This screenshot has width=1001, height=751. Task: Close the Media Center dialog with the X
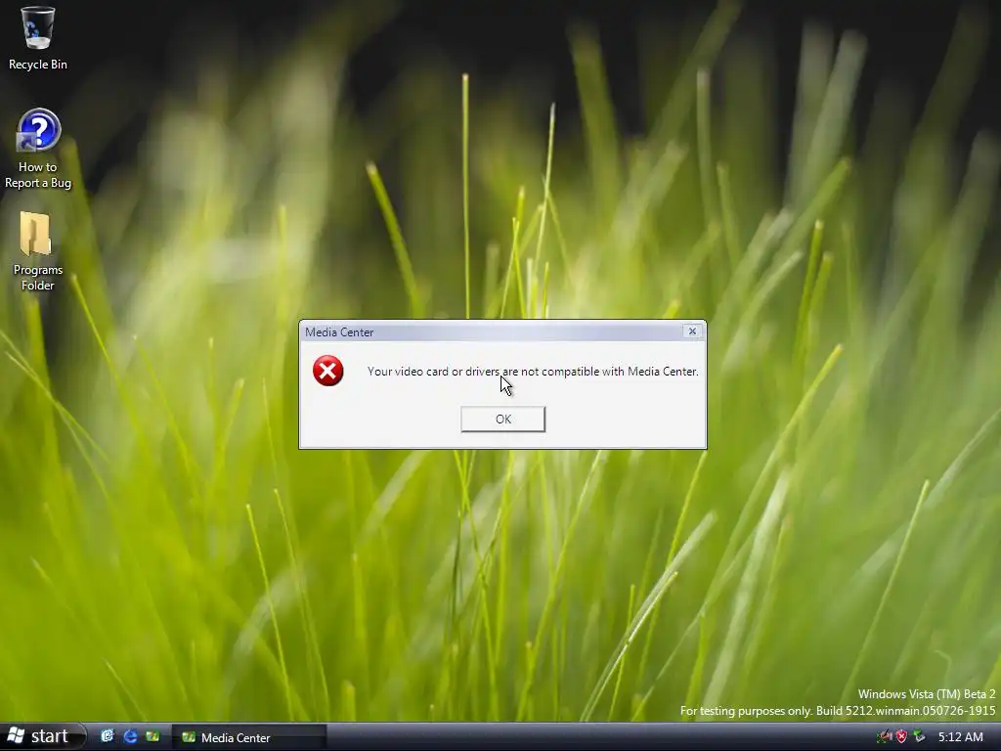pyautogui.click(x=692, y=331)
